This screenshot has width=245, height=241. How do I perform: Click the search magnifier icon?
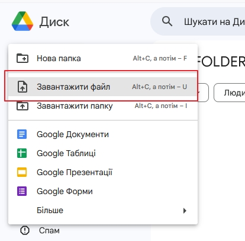pyautogui.click(x=167, y=21)
